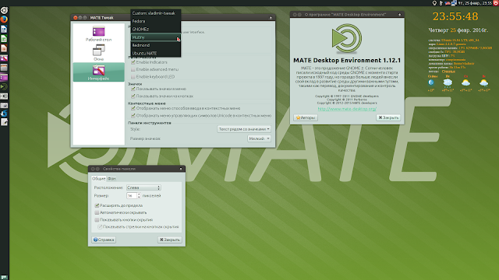Choose the Redmond panel layout

156,45
